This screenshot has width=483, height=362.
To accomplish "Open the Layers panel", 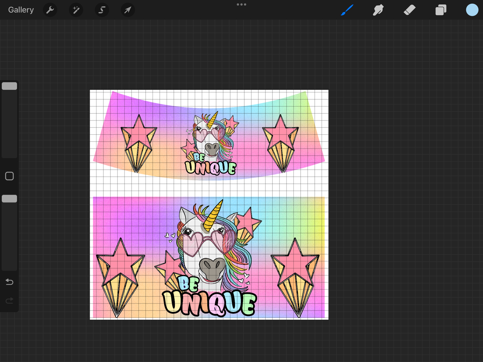I will 441,10.
